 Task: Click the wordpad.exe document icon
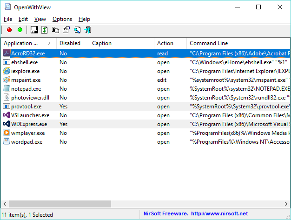(x=7, y=142)
